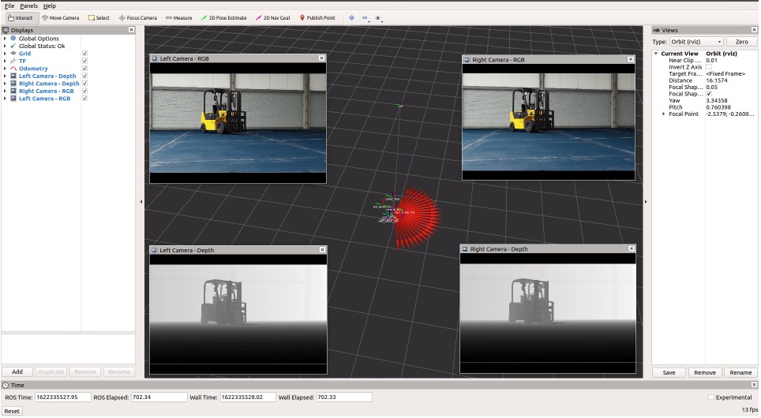
Task: Expand the TF display tree item
Action: (x=5, y=62)
